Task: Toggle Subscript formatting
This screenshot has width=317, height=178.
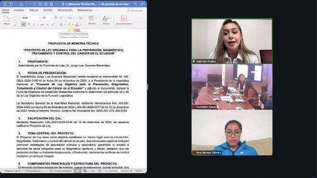Action: pos(48,25)
